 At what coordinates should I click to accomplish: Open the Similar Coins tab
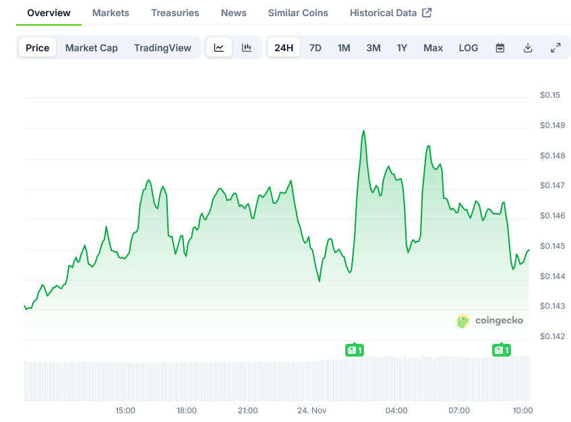[x=297, y=12]
